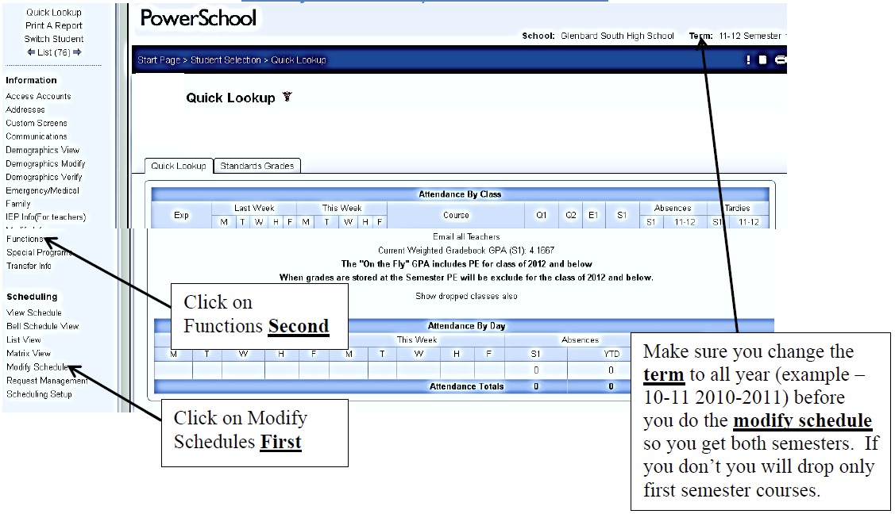Click the PowerSchool logo
This screenshot has width=895, height=514.
tap(198, 17)
